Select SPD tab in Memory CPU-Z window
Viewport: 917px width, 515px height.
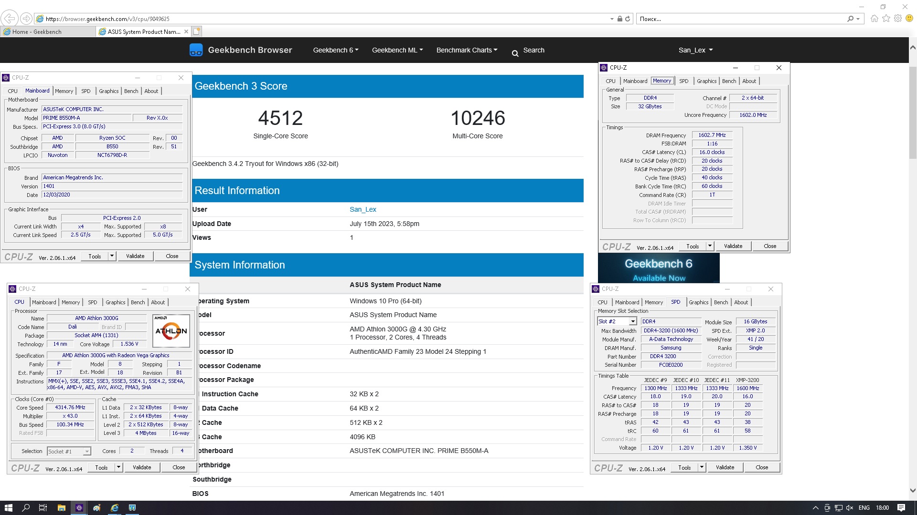tap(683, 81)
